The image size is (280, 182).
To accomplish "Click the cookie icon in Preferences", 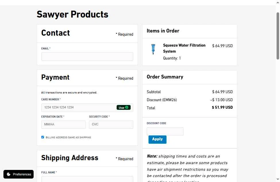I will pos(8,174).
